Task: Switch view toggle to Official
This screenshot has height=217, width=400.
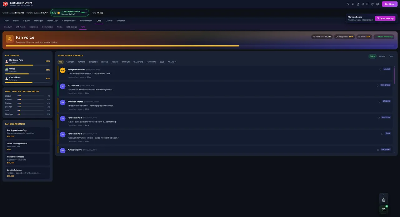Action: point(382,56)
